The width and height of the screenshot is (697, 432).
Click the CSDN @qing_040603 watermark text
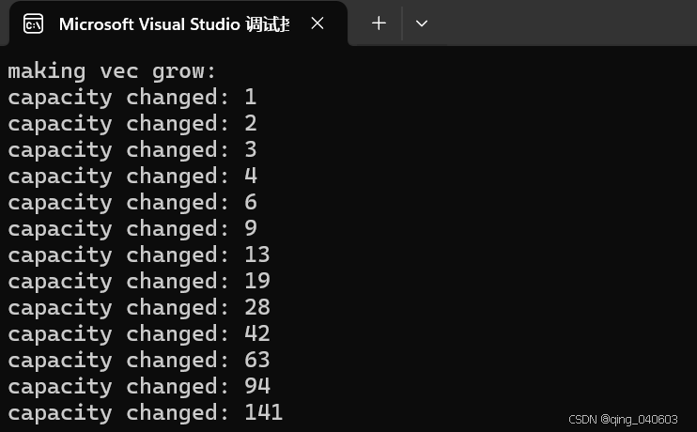pos(623,419)
